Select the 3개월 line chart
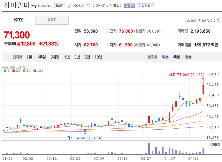The height and width of the screenshot is (162, 222). pos(55,57)
